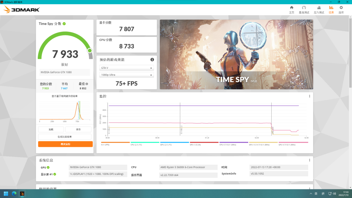The image size is (352, 198).
Task: Open Microsoft Edge from the taskbar
Action: (x=14, y=194)
